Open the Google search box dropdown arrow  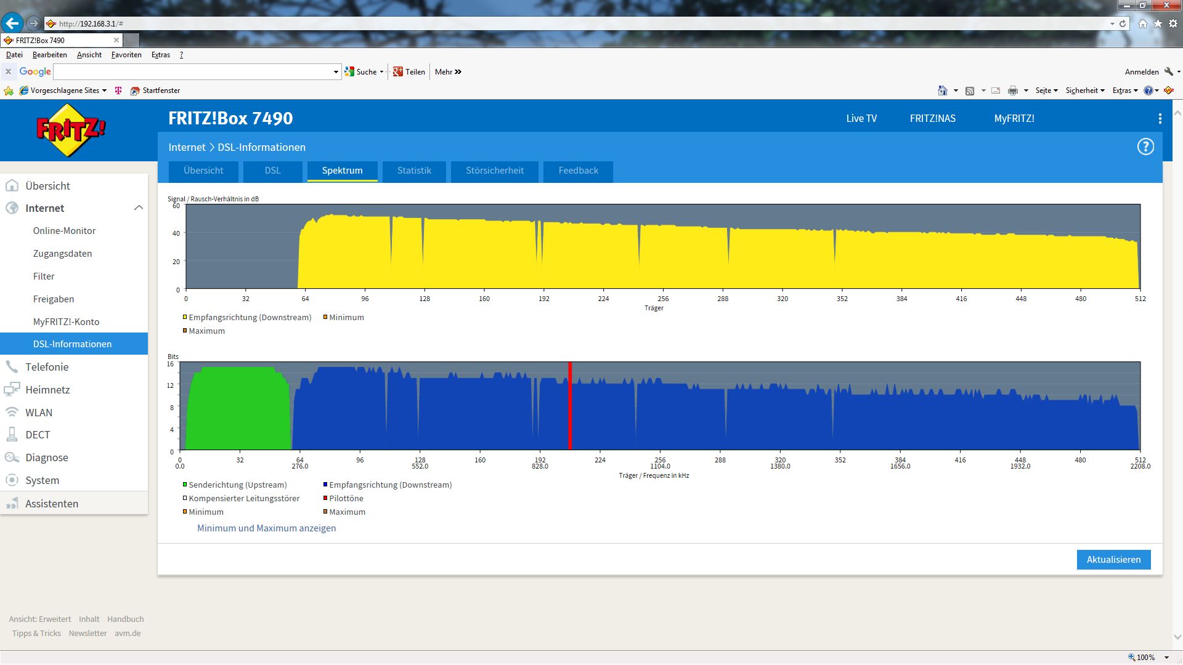pos(336,72)
